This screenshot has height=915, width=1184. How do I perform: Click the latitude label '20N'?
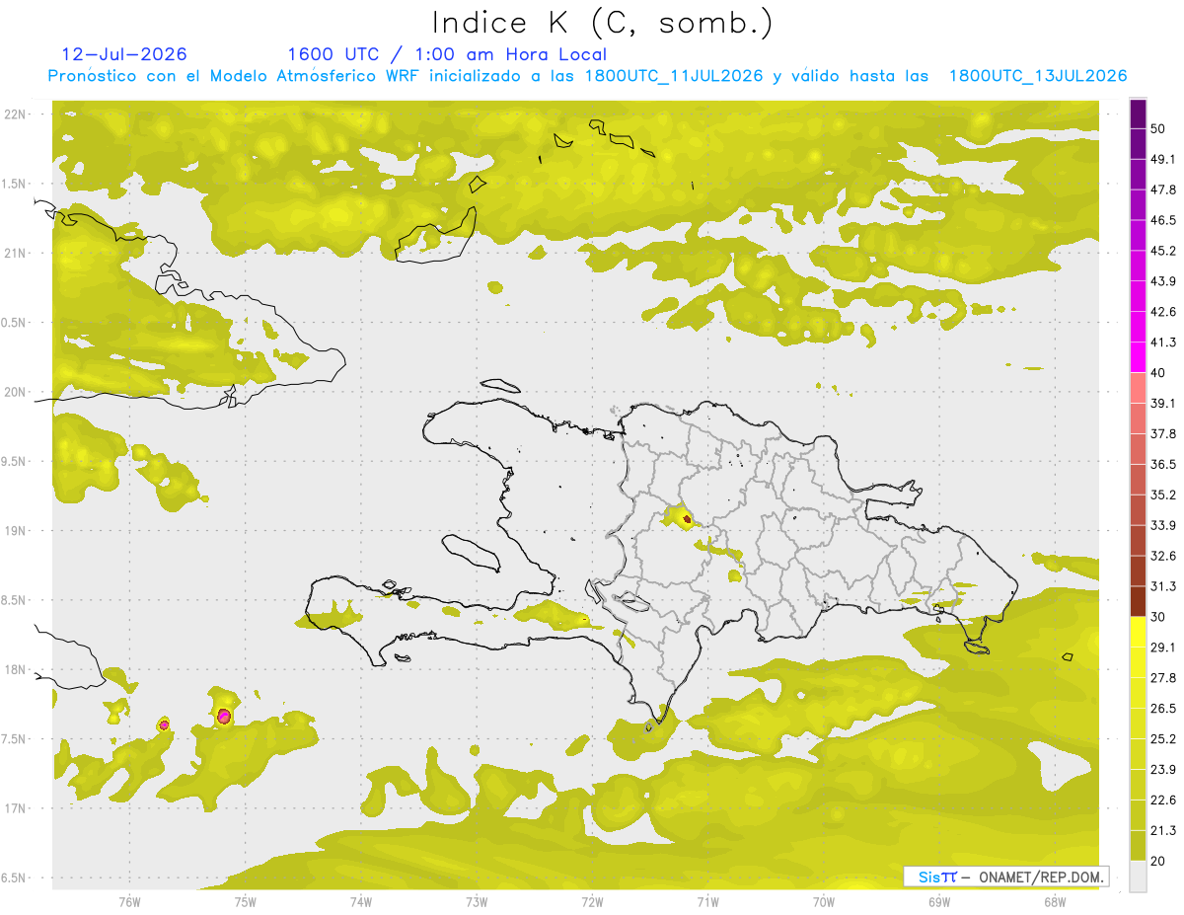click(16, 392)
